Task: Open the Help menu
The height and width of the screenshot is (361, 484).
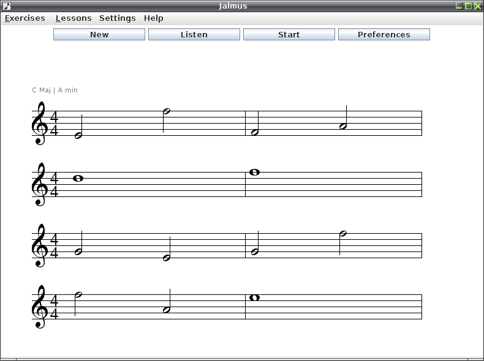Action: click(153, 18)
